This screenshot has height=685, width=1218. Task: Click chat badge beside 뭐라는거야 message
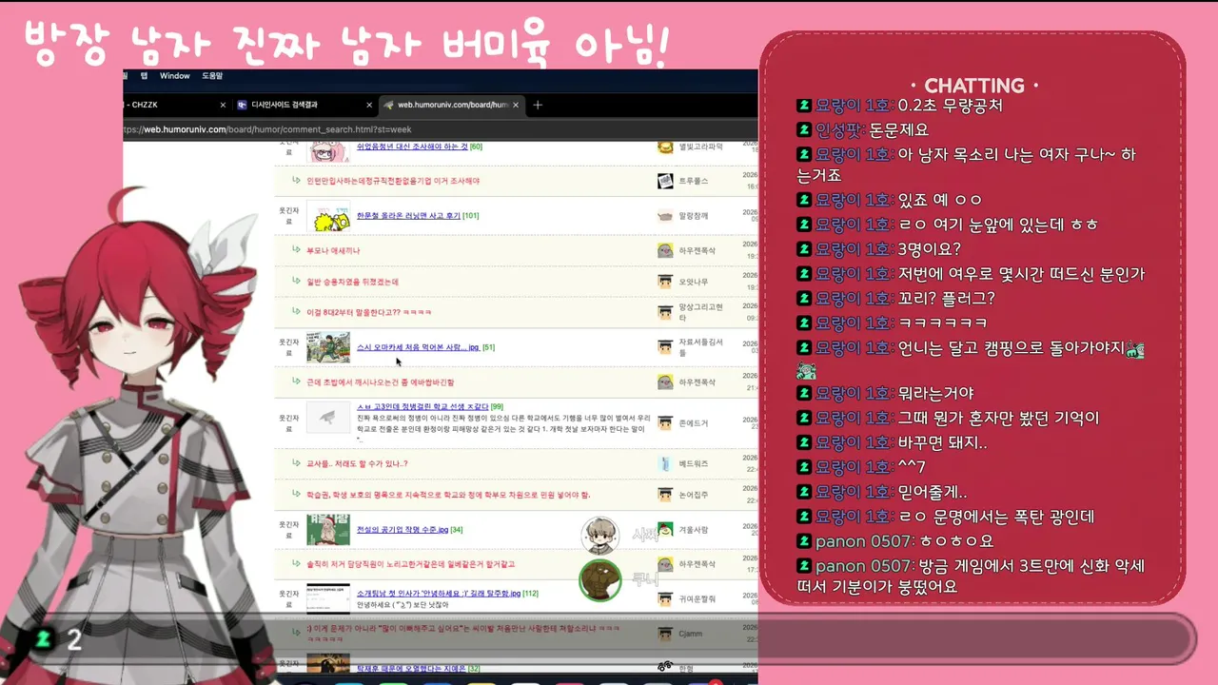(x=804, y=393)
